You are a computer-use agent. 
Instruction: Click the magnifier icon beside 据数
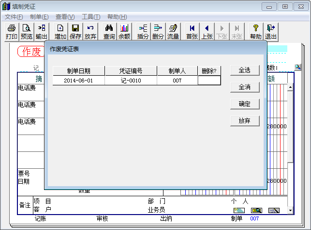click(298, 67)
